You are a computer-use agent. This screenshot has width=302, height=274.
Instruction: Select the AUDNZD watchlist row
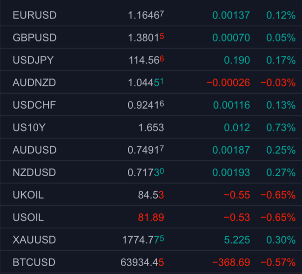[151, 82]
